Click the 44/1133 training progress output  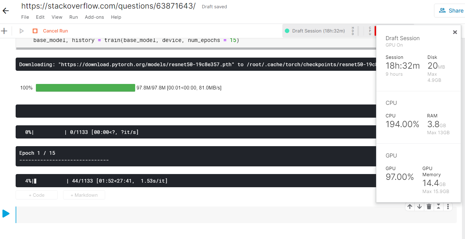pyautogui.click(x=196, y=181)
